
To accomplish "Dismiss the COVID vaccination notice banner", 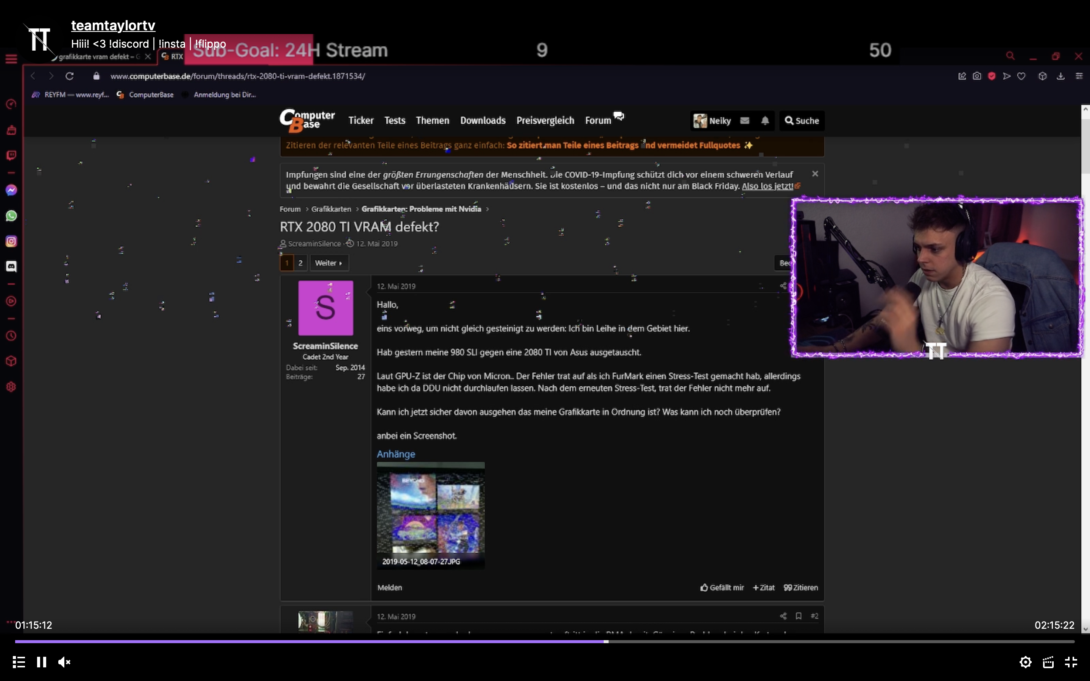I will [x=815, y=174].
